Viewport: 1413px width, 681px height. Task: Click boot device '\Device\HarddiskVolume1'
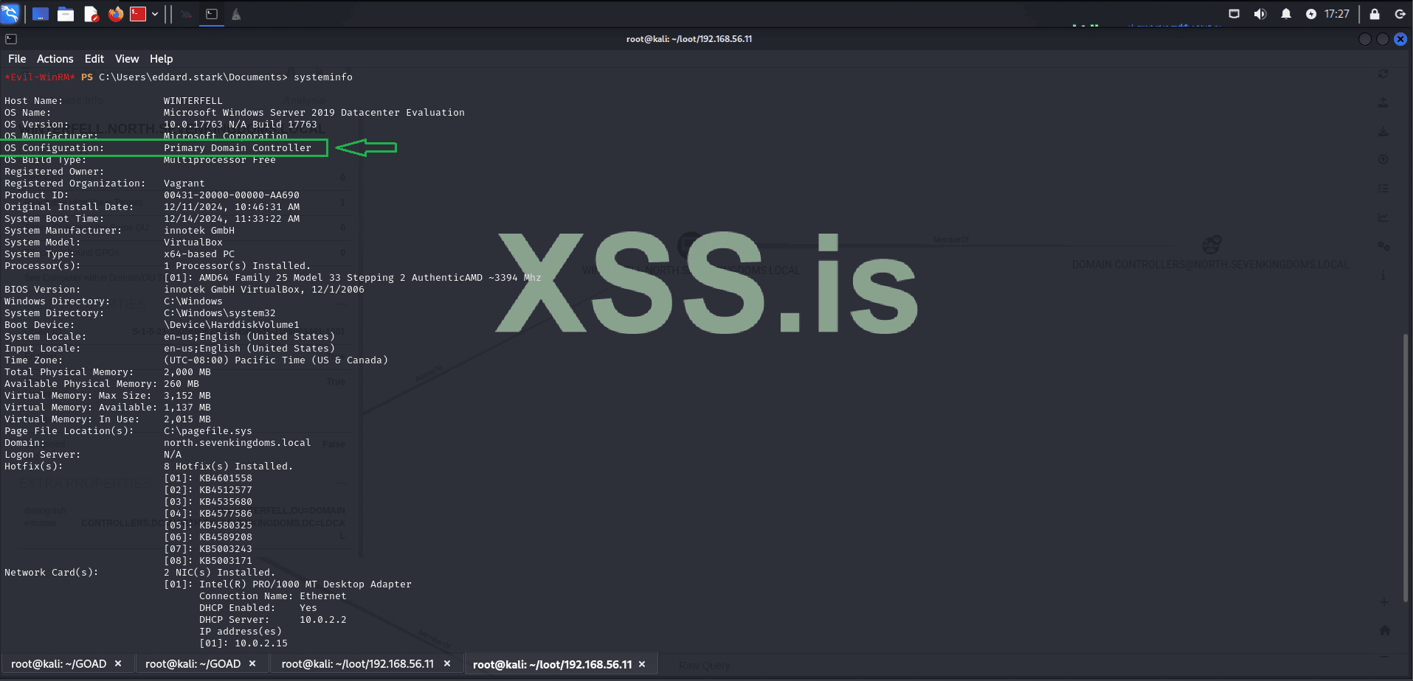(232, 325)
